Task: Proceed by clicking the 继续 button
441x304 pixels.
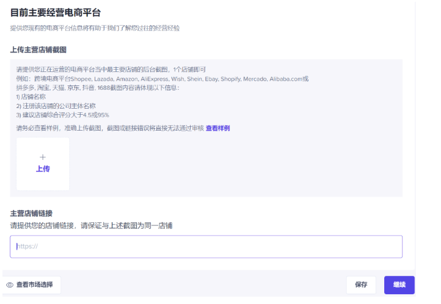Action: pyautogui.click(x=399, y=285)
